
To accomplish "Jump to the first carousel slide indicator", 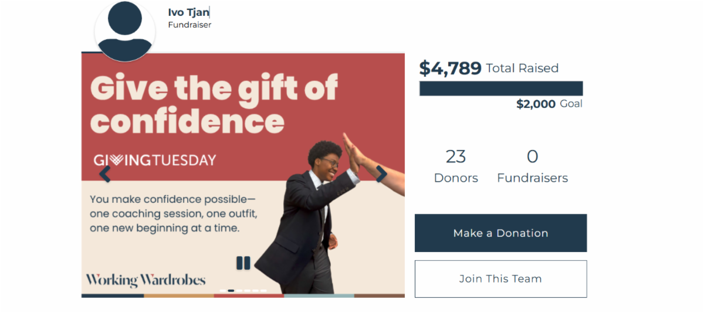I will point(223,291).
